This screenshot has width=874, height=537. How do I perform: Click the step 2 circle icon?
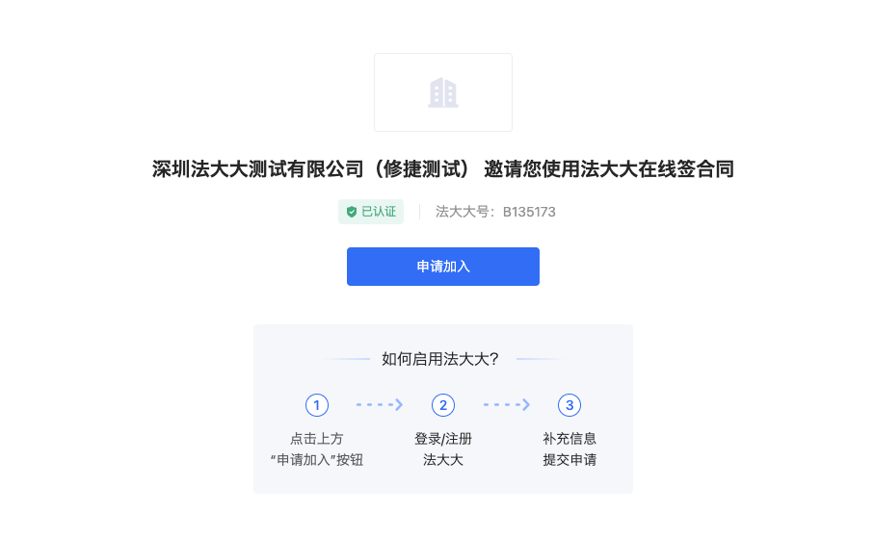click(x=443, y=405)
